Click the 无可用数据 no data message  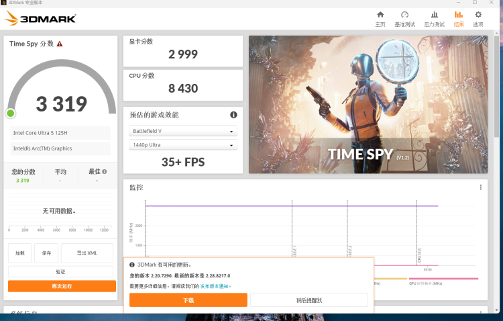[59, 211]
